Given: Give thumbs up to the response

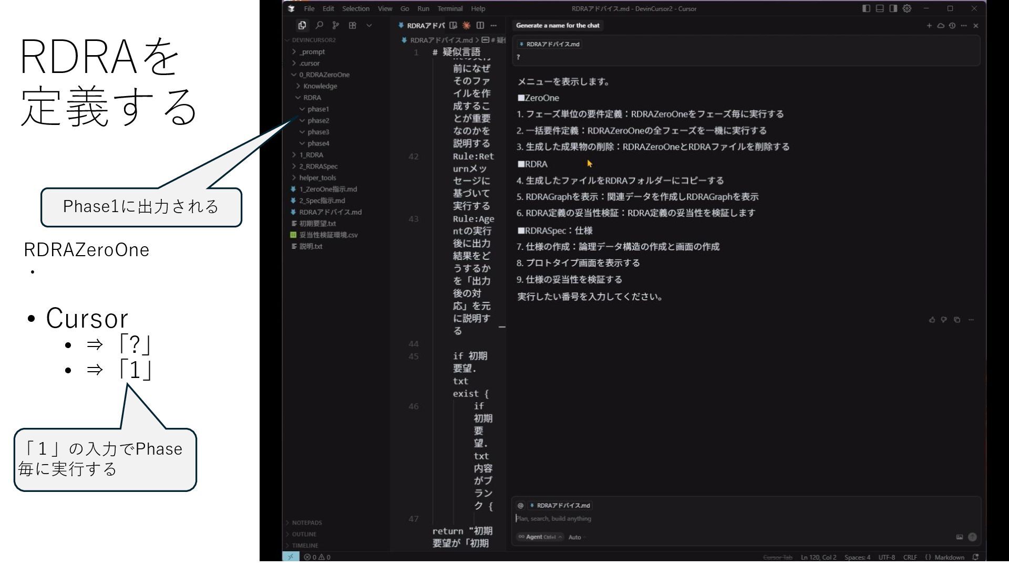Looking at the screenshot, I should coord(932,320).
